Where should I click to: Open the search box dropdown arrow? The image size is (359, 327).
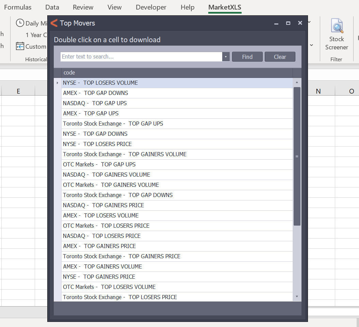226,57
